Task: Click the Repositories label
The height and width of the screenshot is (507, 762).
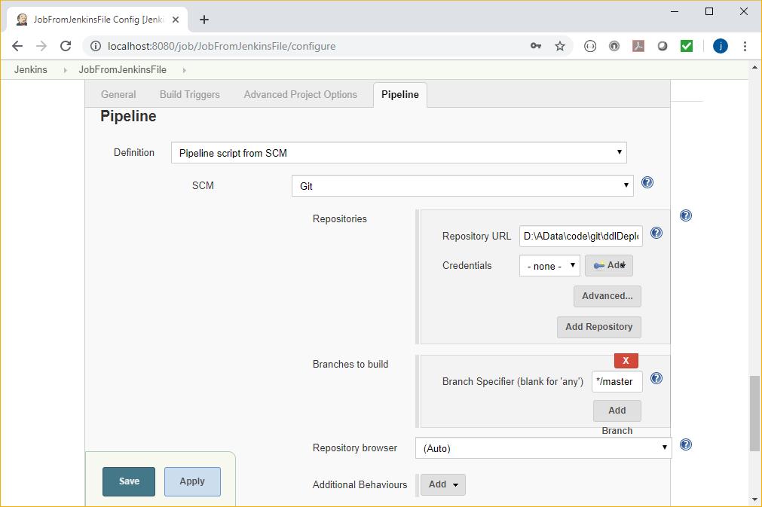Action: (x=340, y=219)
